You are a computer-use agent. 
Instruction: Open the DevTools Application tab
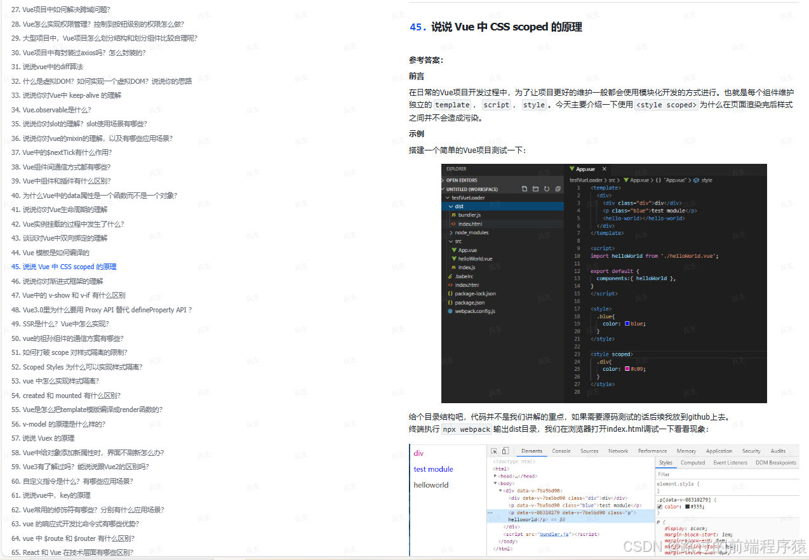(x=719, y=451)
